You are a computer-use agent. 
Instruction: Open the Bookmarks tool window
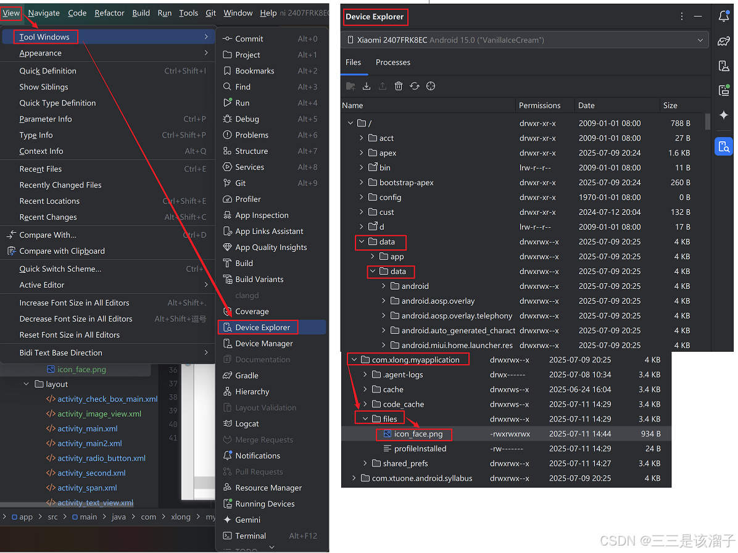[272, 70]
